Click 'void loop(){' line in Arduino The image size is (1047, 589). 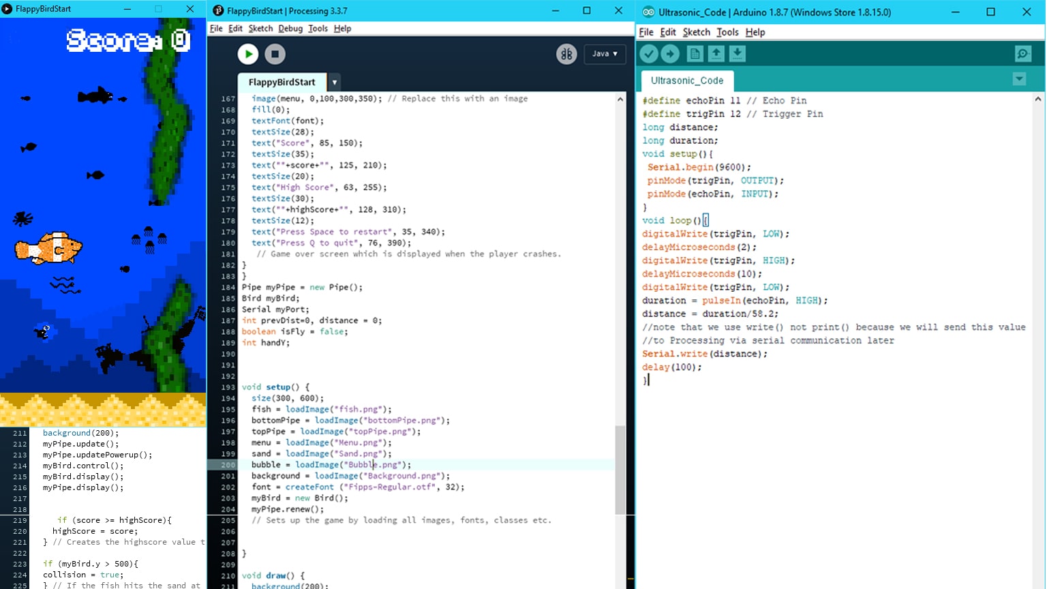coord(675,221)
